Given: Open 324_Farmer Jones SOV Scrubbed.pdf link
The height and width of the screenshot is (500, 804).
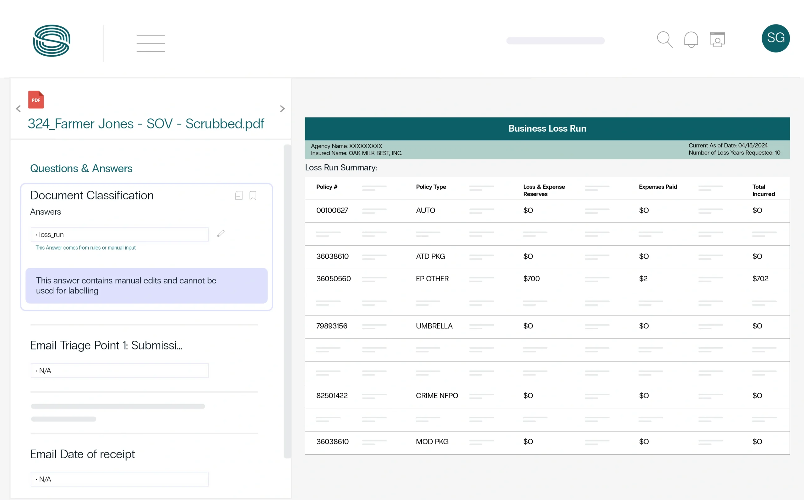Looking at the screenshot, I should pyautogui.click(x=146, y=124).
